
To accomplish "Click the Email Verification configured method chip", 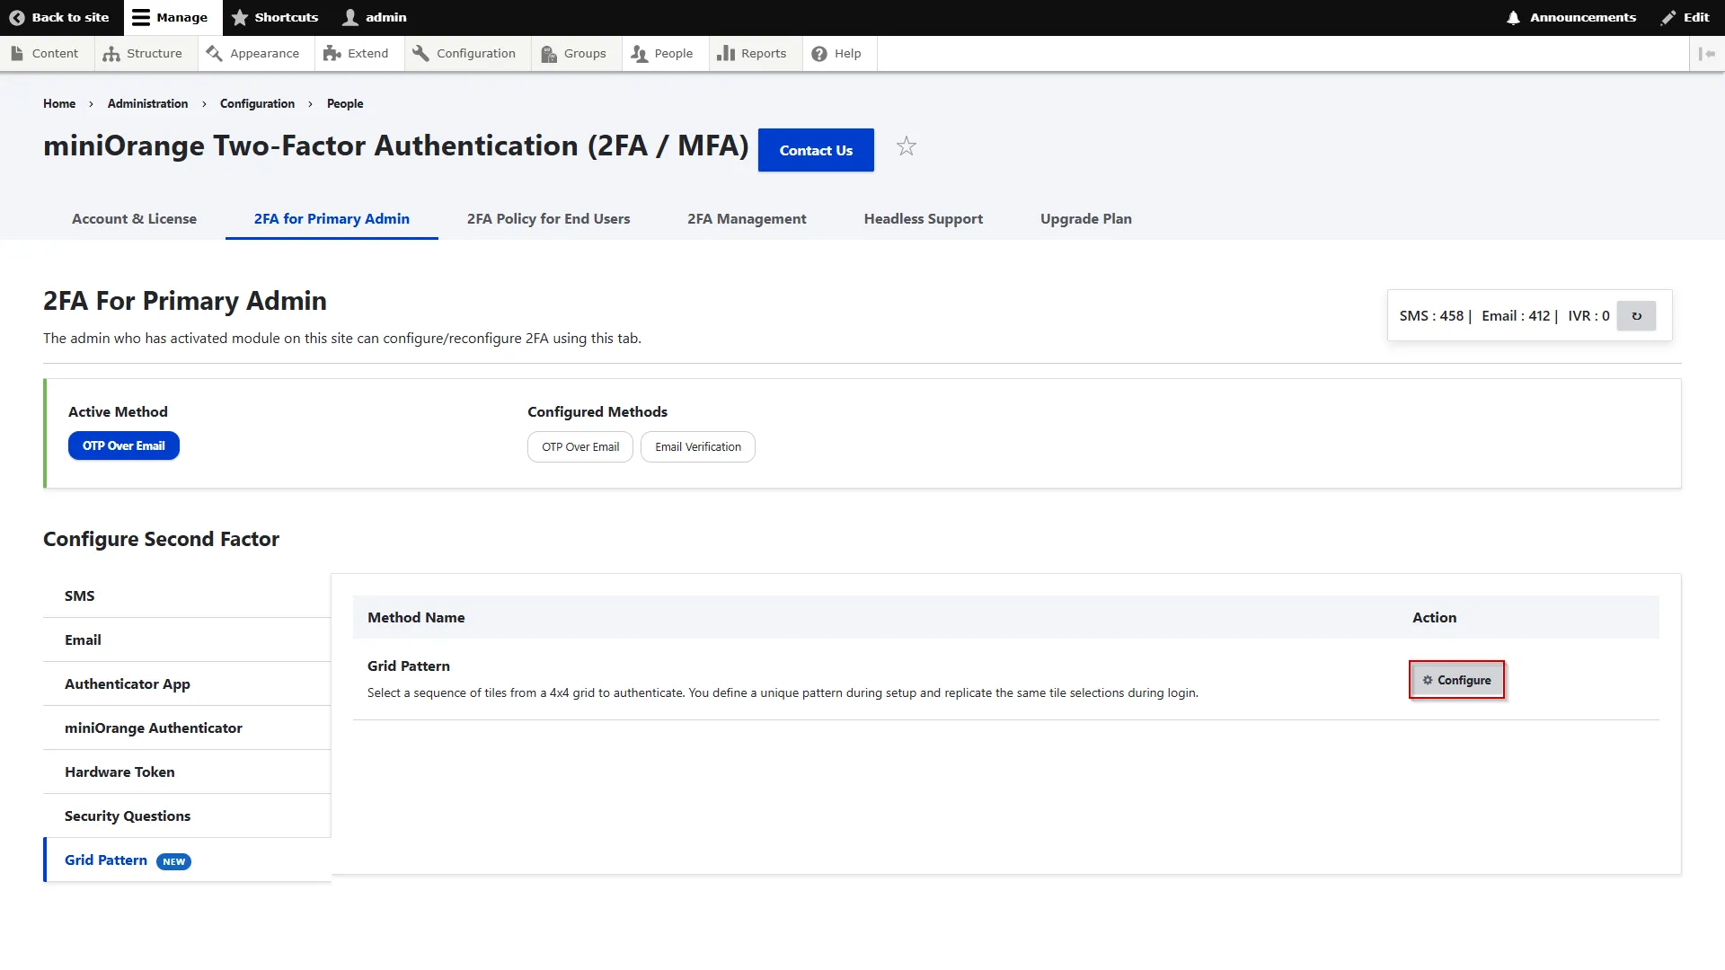I will point(698,446).
